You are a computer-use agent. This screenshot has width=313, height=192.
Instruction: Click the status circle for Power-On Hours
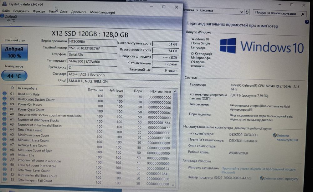click(5, 103)
